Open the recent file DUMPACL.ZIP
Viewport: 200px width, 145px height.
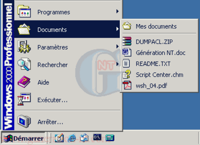click(159, 42)
